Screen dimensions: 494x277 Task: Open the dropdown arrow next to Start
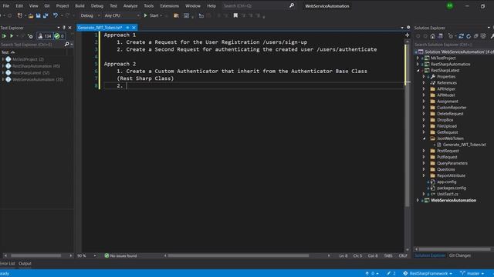[161, 15]
